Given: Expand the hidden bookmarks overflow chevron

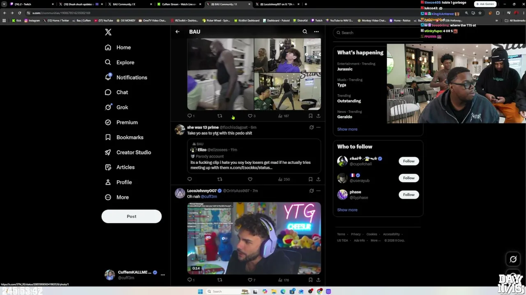Looking at the screenshot, I should point(496,20).
